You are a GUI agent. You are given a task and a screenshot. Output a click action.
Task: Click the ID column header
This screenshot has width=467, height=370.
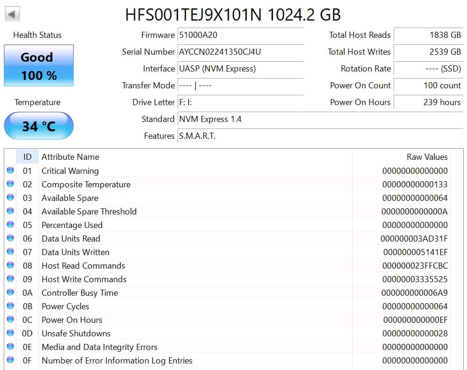tap(27, 157)
